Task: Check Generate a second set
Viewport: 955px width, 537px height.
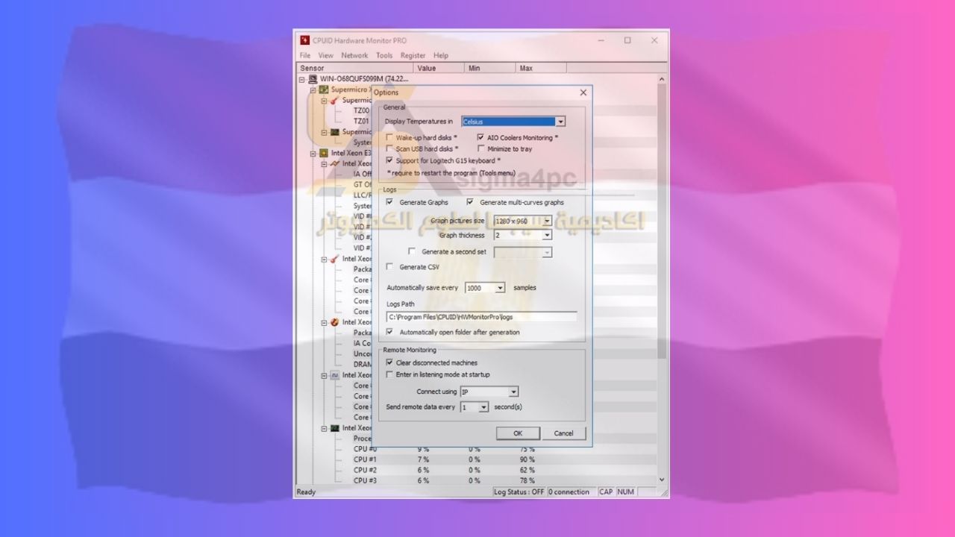Action: (412, 251)
